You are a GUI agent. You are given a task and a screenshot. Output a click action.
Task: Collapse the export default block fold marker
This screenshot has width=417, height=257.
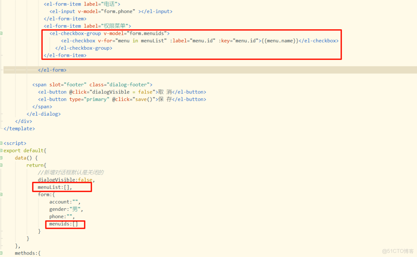point(2,151)
